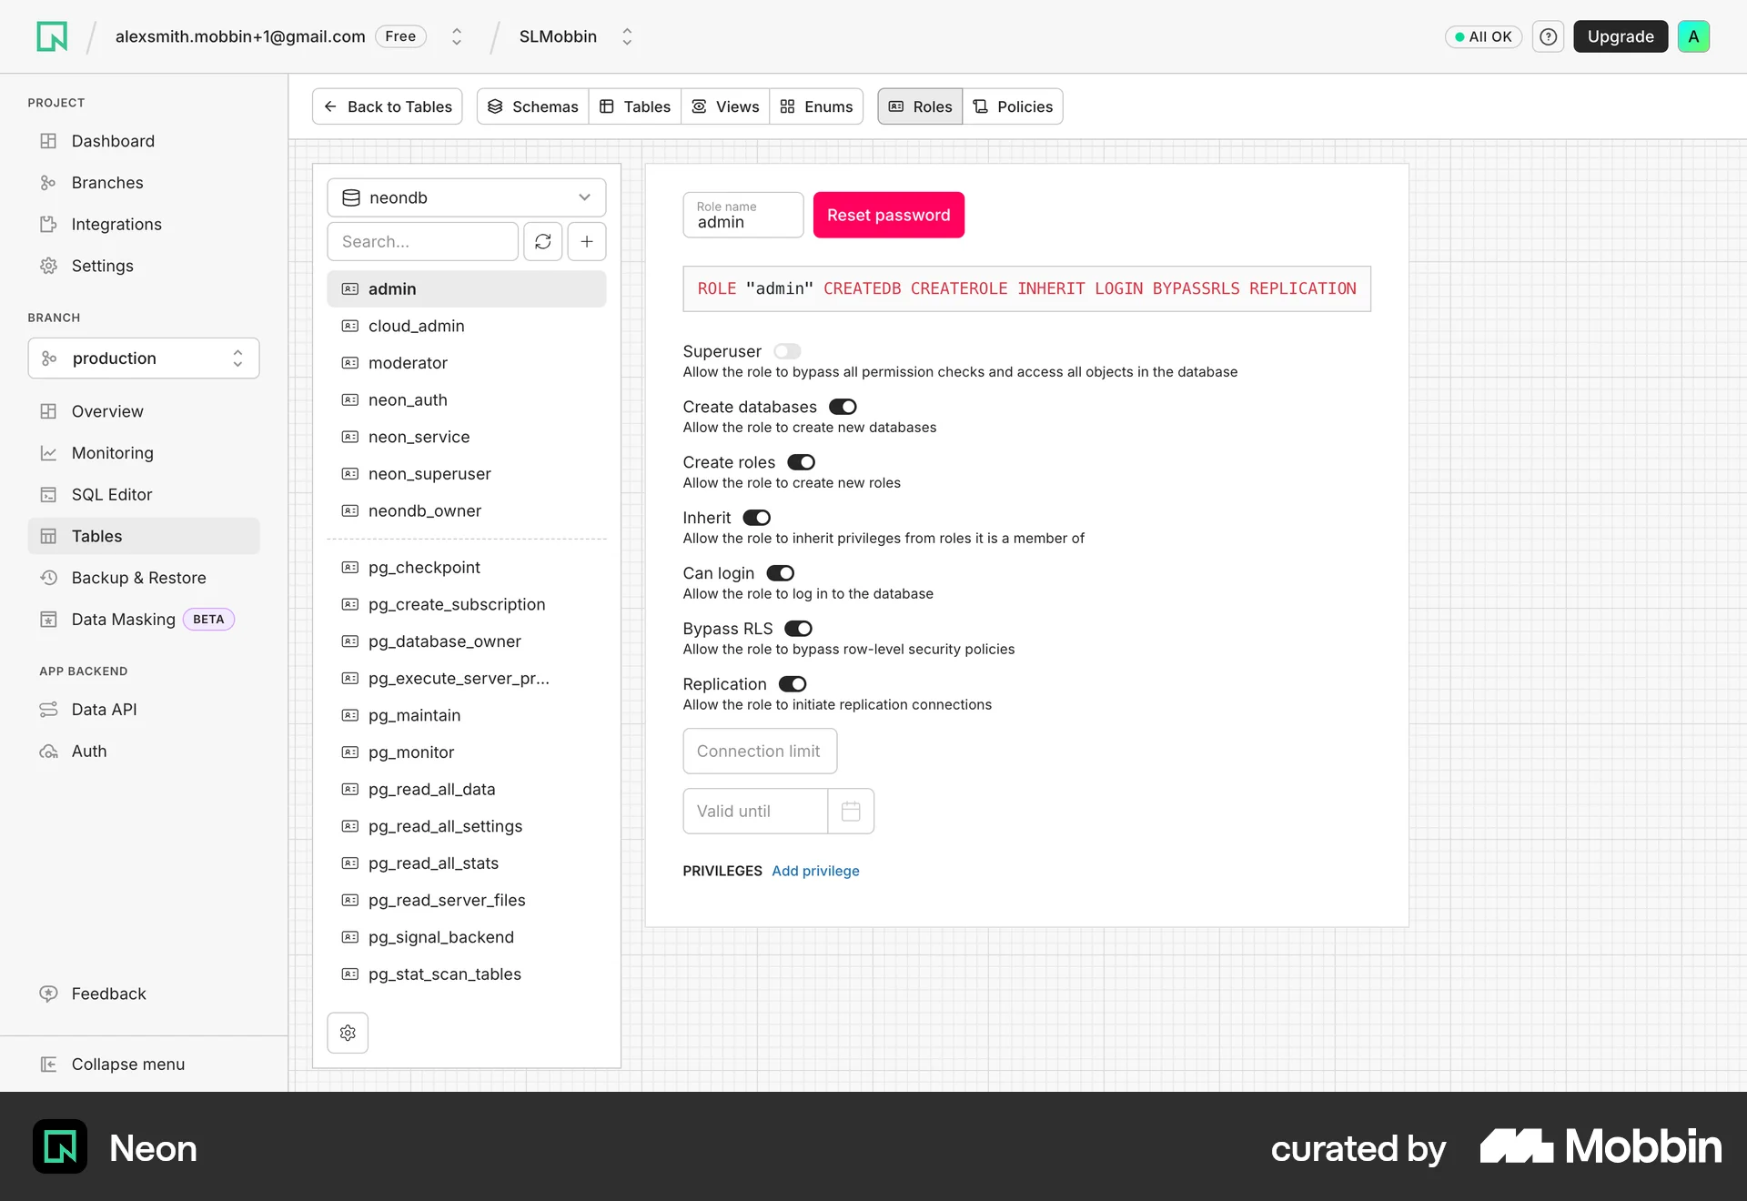Click the Reset password button
1747x1201 pixels.
[x=888, y=215]
